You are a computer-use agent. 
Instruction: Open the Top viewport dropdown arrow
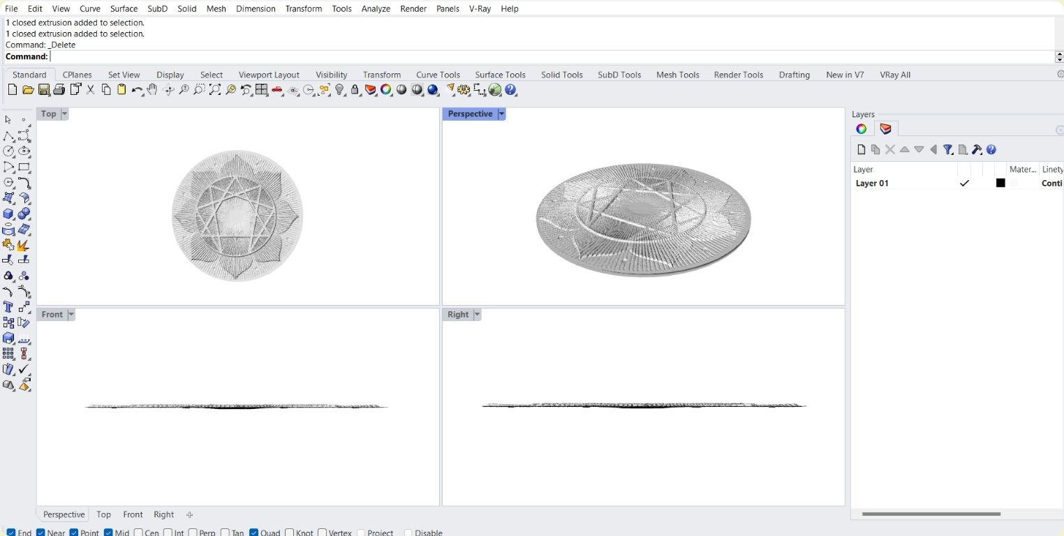coord(64,114)
